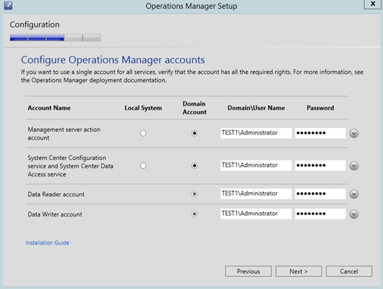Image resolution: width=383 pixels, height=289 pixels.
Task: Click user name field for System Center Configuration service
Action: tap(256, 165)
